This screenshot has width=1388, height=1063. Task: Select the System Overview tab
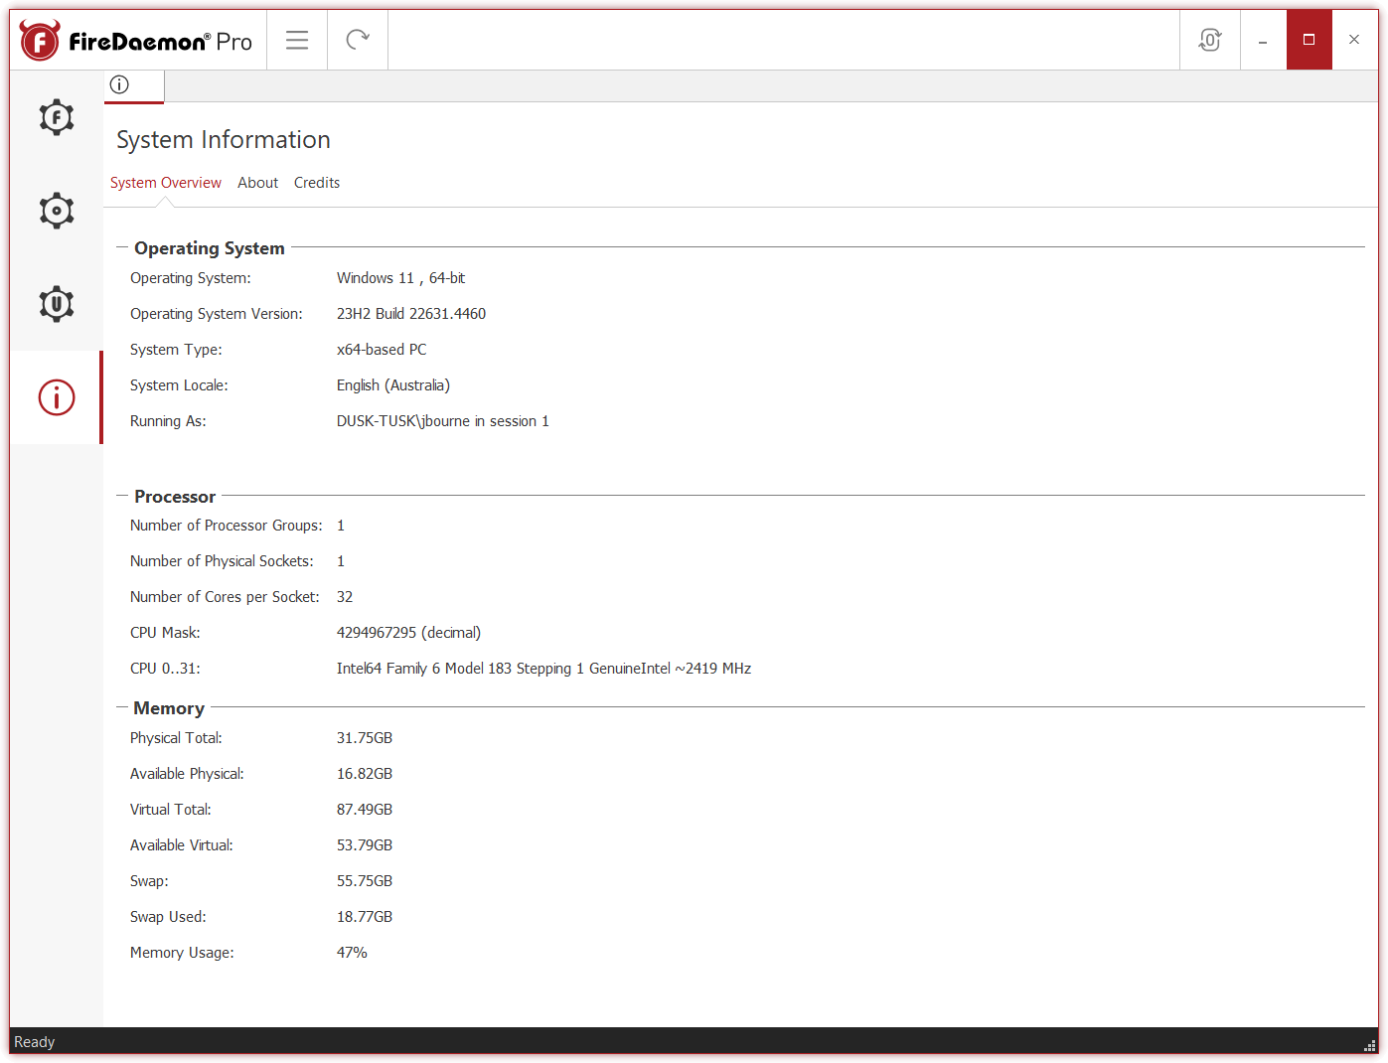165,182
